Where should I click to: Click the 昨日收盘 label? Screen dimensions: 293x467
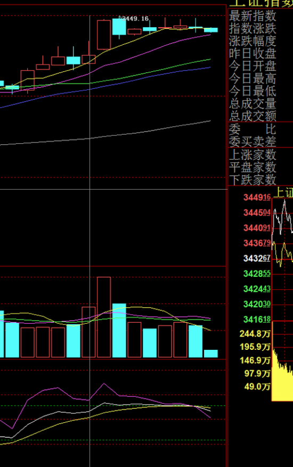point(253,54)
